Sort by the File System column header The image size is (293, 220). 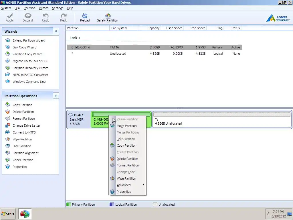(124, 28)
